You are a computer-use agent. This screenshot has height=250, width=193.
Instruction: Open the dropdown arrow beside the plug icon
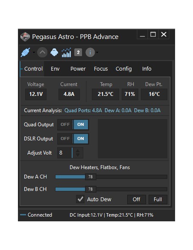[34, 52]
